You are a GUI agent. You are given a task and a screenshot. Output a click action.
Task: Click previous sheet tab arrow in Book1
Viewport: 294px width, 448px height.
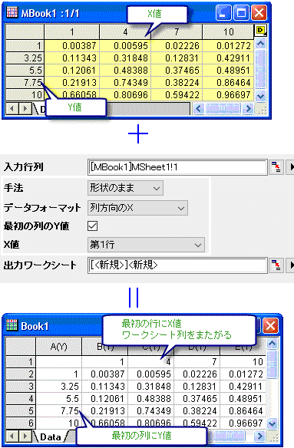pyautogui.click(x=12, y=436)
